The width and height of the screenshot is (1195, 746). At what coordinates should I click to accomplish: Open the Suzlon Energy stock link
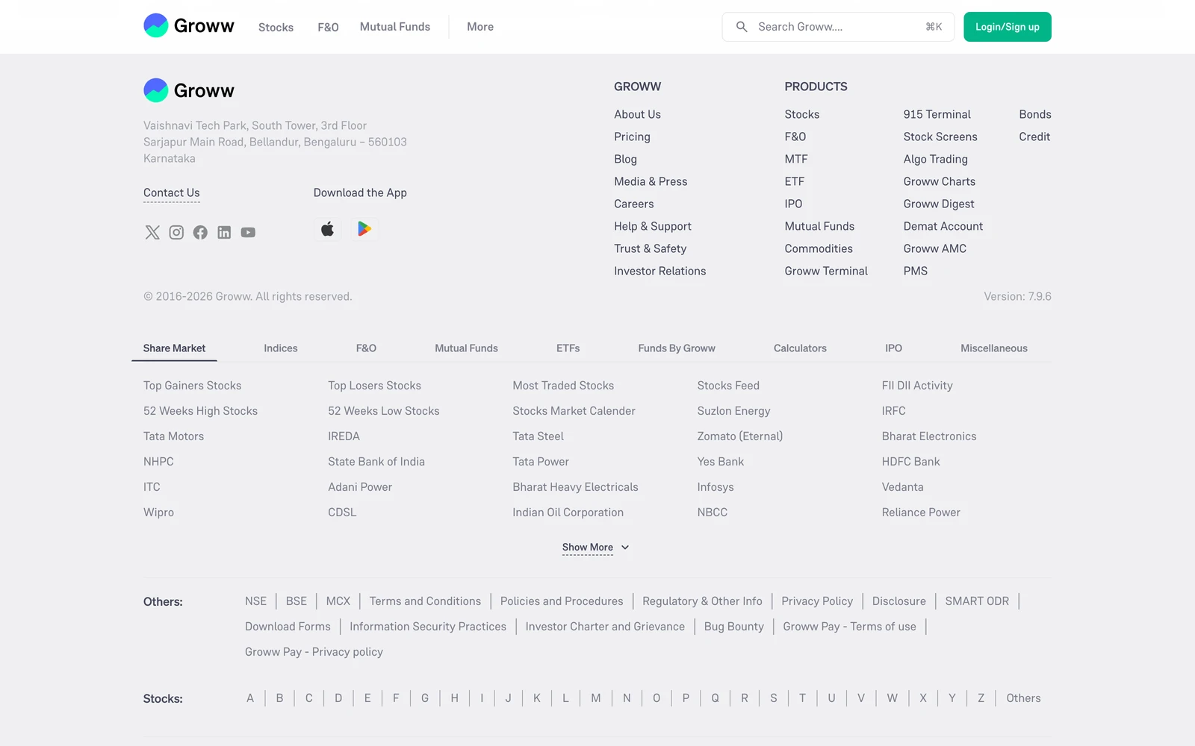pos(733,411)
